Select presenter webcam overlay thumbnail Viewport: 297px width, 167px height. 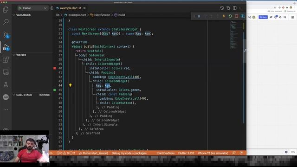pos(25,147)
